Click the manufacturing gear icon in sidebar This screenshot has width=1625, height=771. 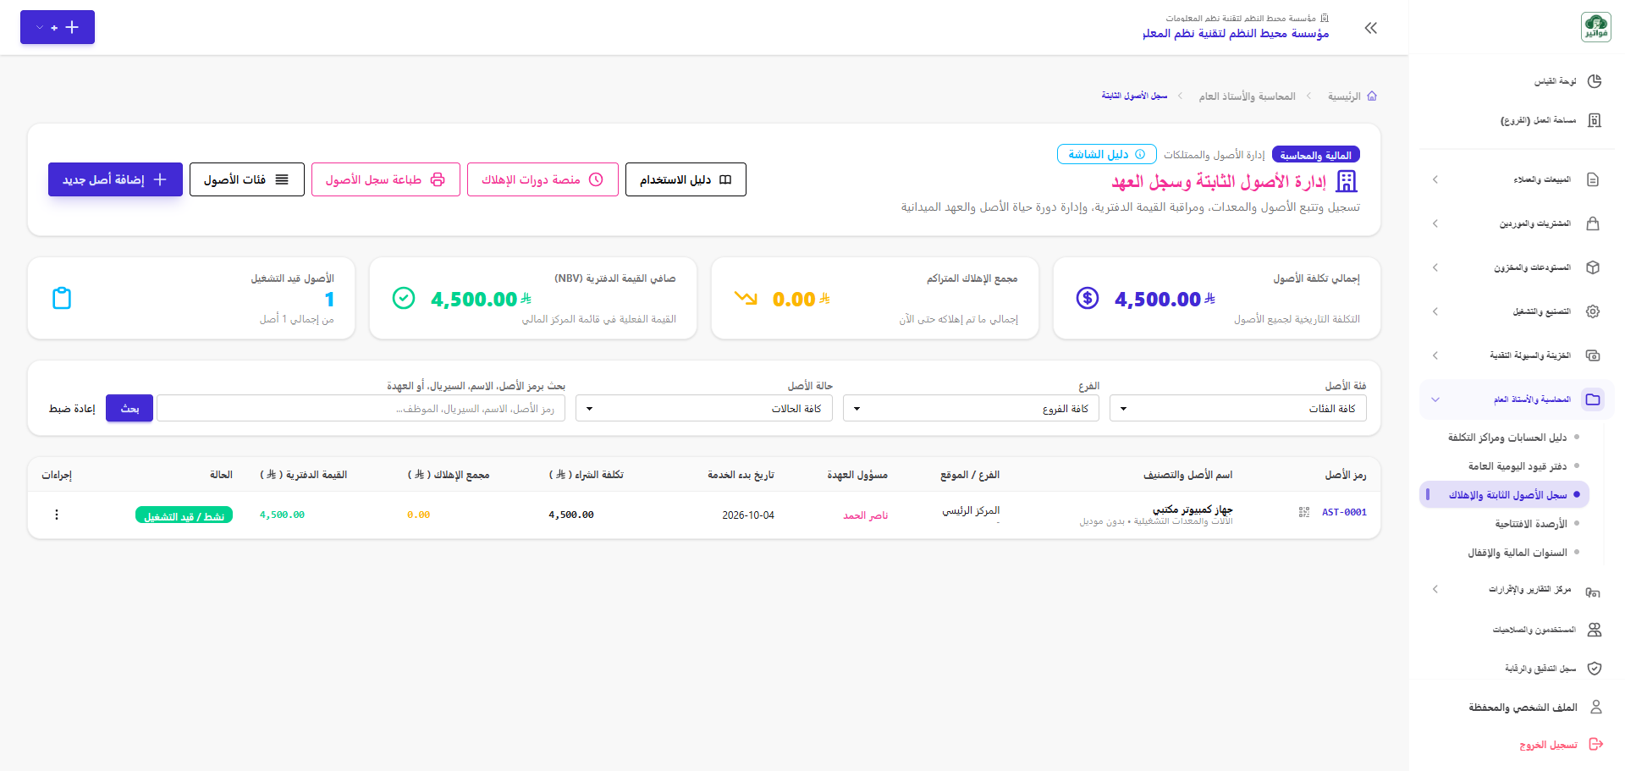[1593, 311]
